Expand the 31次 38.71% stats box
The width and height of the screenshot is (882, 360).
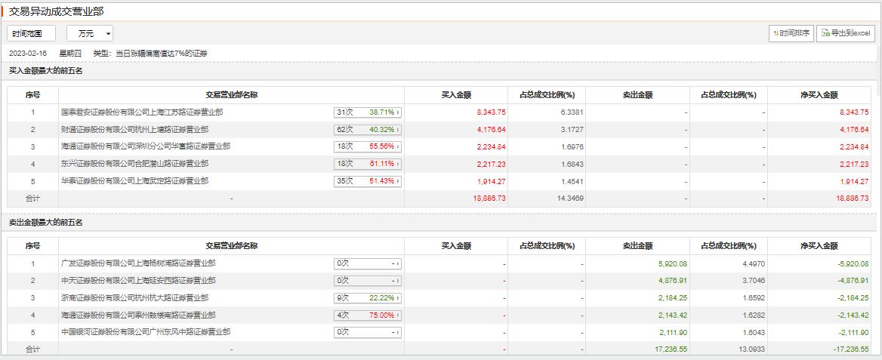pos(367,112)
